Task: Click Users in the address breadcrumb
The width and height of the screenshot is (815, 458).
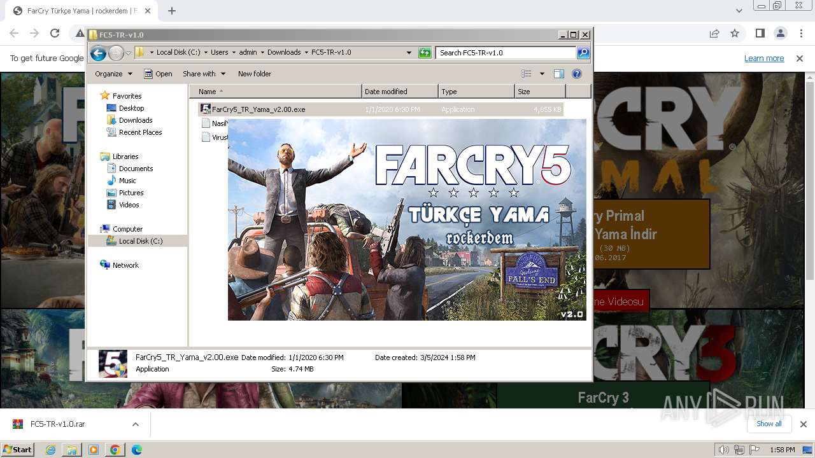Action: (219, 53)
